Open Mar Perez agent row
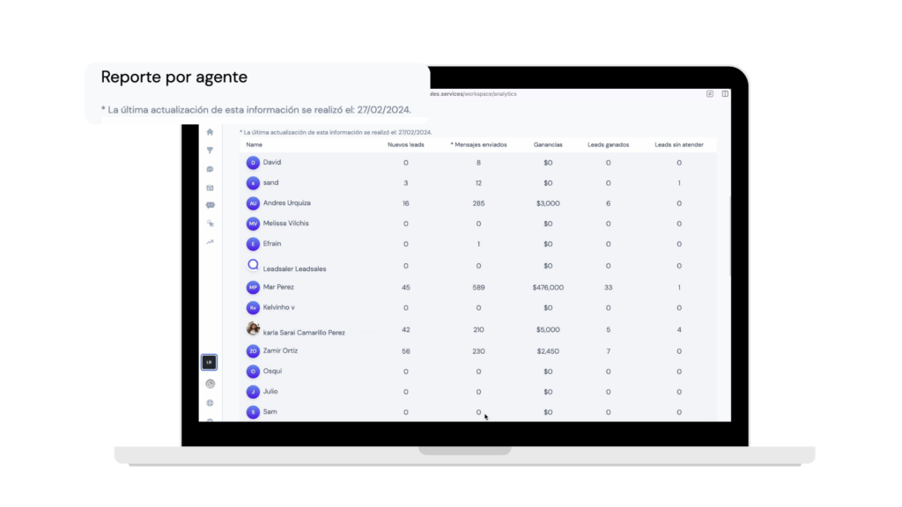The height and width of the screenshot is (507, 902). (x=478, y=288)
